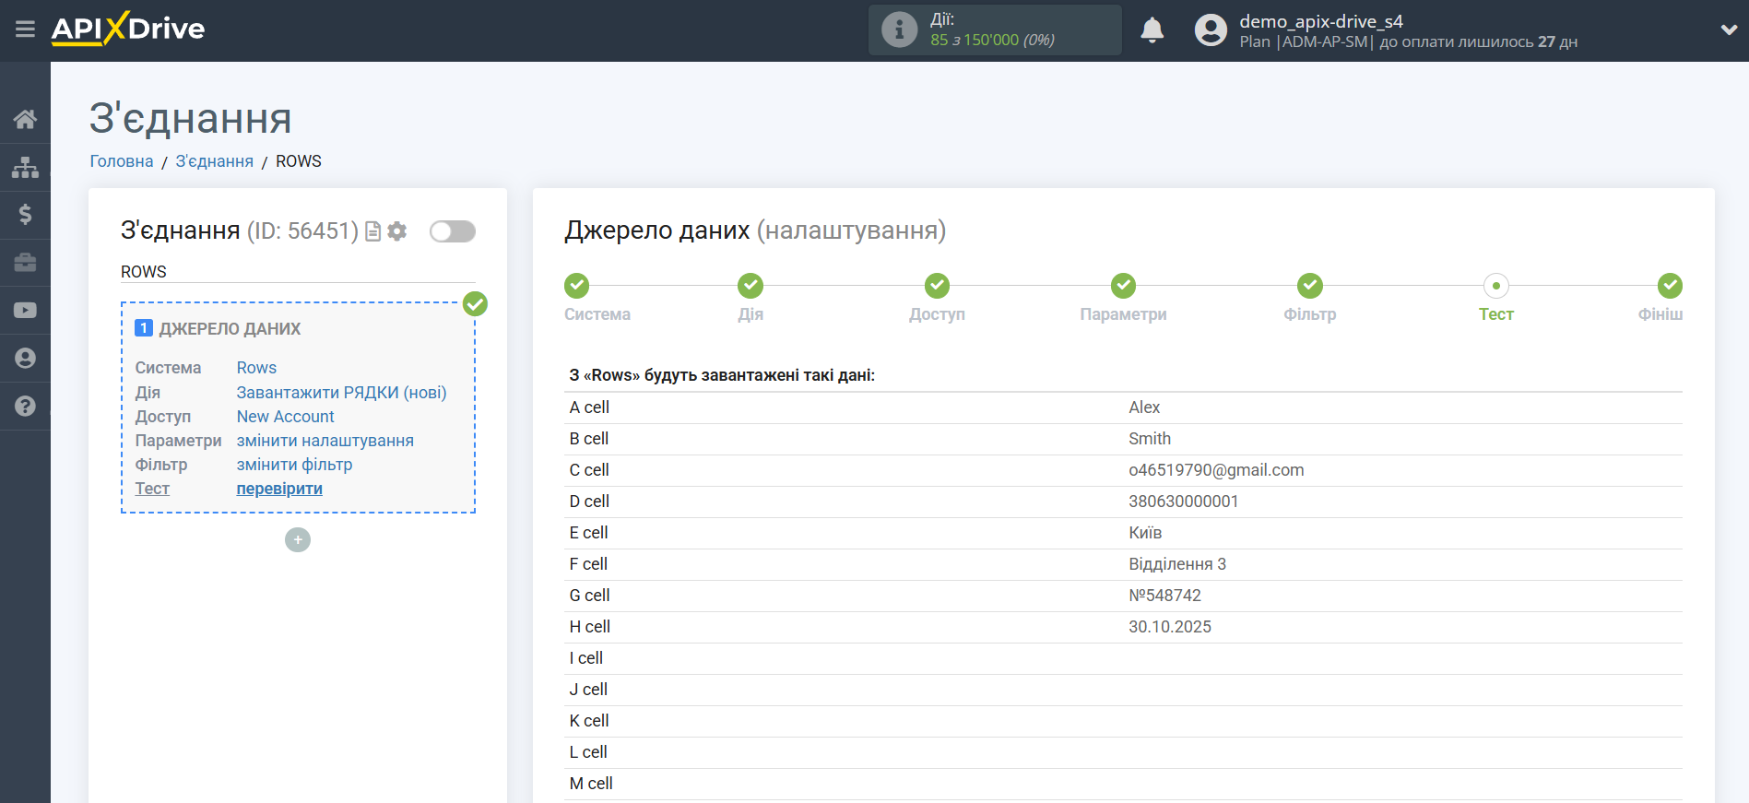This screenshot has height=803, width=1749.
Task: Expand the account dropdown chevron
Action: point(1729,30)
